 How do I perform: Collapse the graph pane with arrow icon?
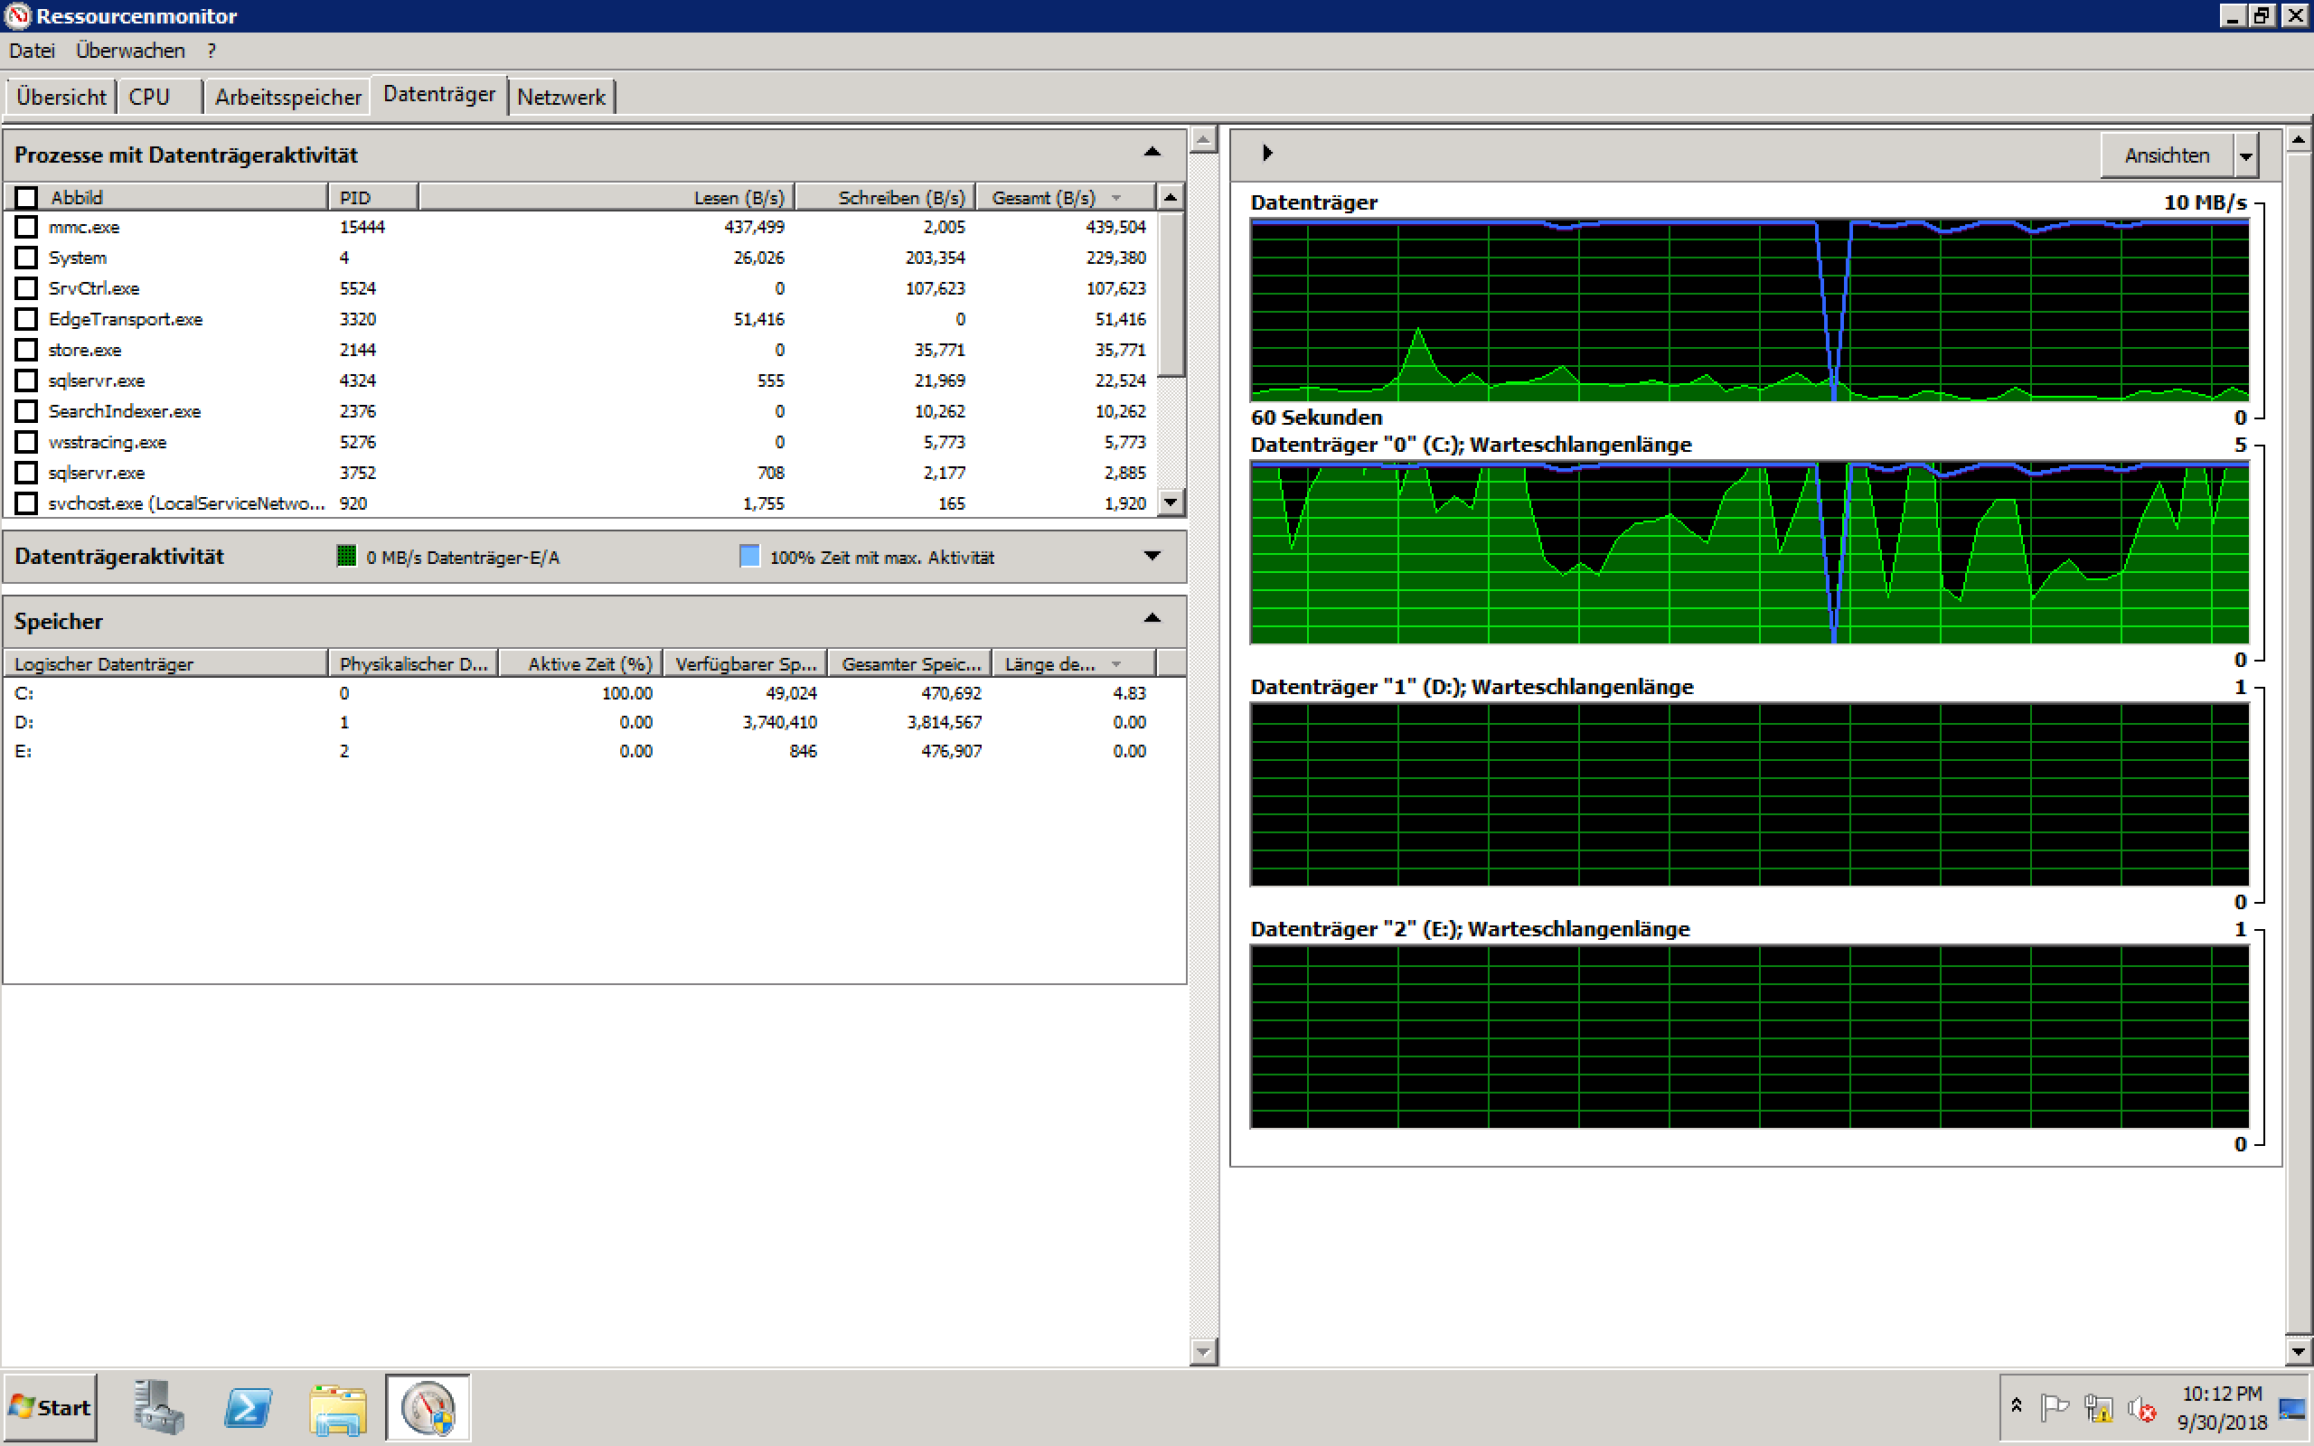click(x=1267, y=153)
